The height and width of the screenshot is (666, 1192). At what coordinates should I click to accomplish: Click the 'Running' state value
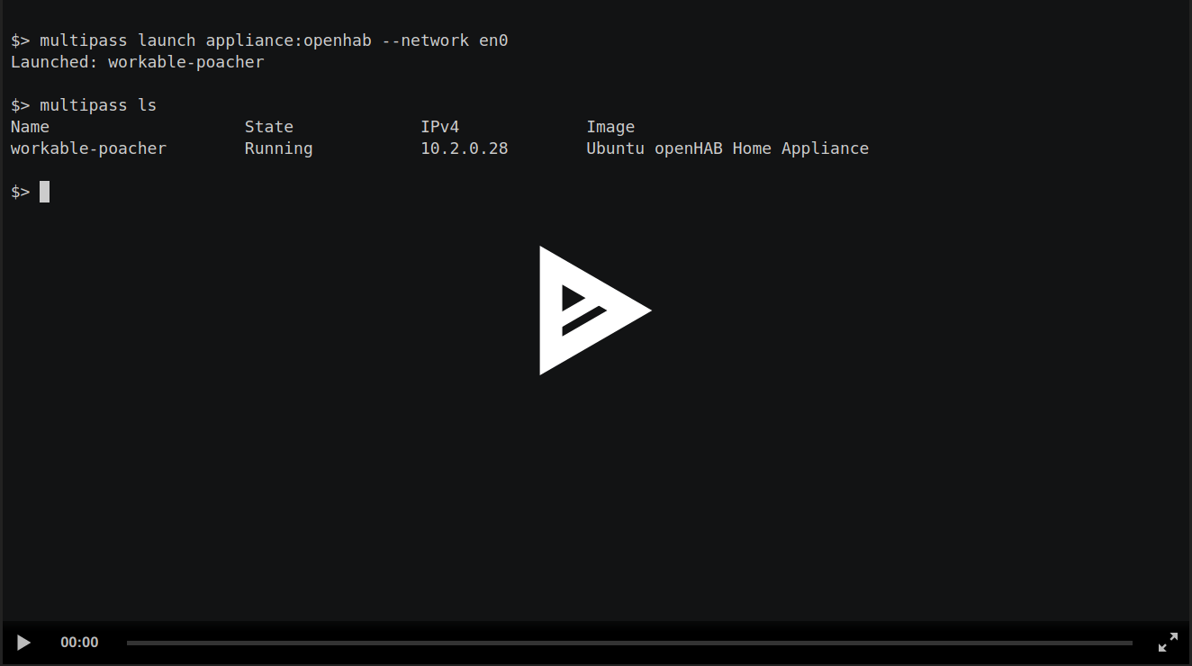[x=279, y=148]
